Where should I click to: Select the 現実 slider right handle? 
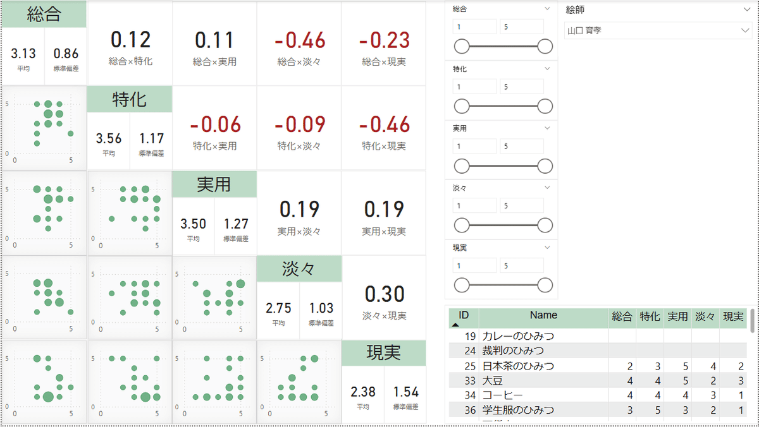pos(545,285)
